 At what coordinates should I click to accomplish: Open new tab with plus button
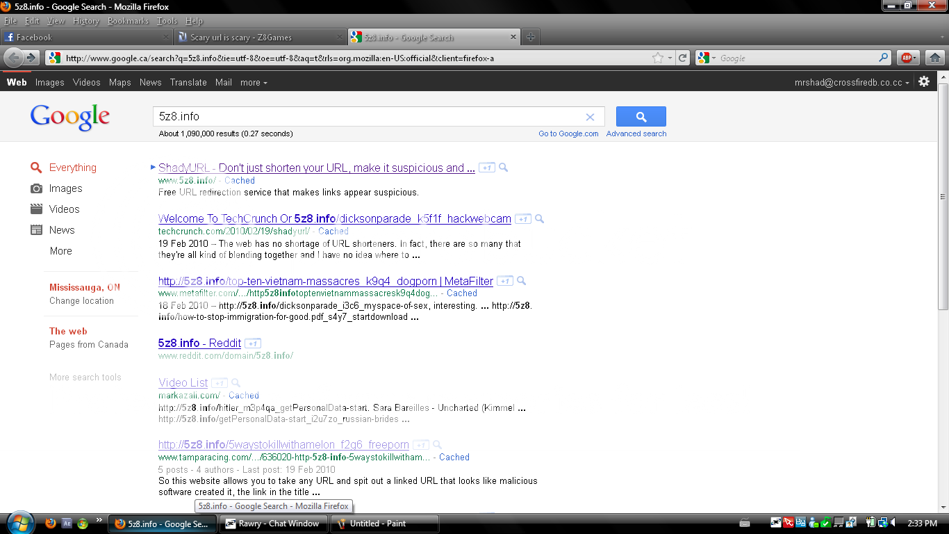530,37
